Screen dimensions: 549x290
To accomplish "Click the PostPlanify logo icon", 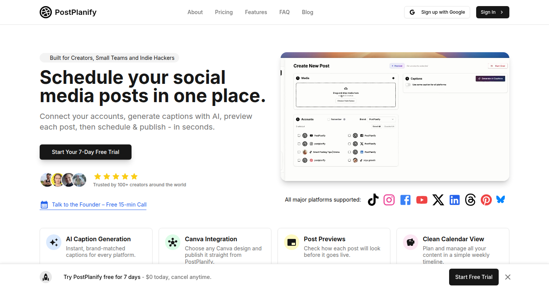I will pos(46,12).
